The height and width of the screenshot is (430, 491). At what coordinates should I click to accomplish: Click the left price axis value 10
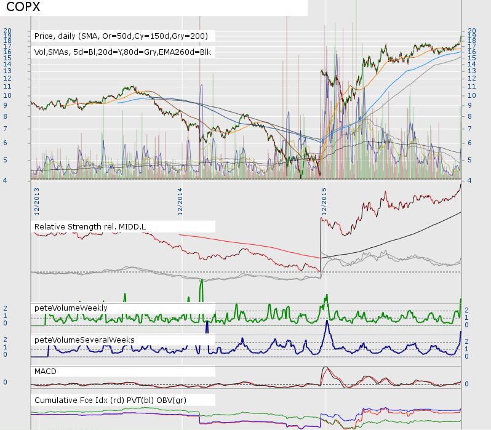7,95
